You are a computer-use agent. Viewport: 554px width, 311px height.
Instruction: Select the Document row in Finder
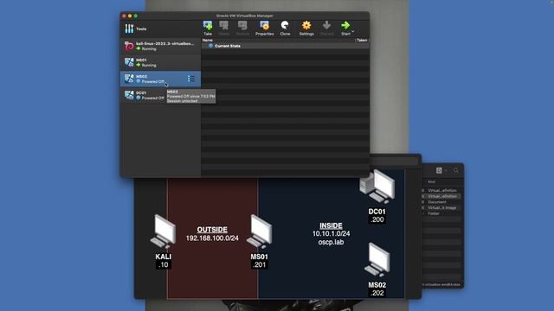pyautogui.click(x=442, y=202)
